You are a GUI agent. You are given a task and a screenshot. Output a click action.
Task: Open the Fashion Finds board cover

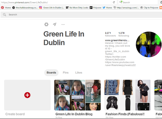127,95
